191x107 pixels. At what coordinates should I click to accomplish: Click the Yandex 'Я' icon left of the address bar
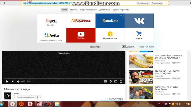pyautogui.click(x=4, y=3)
